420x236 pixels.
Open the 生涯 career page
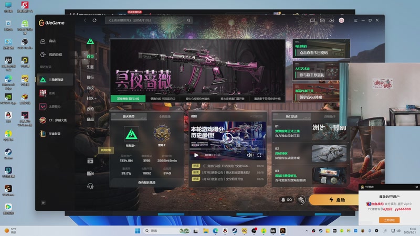(x=90, y=67)
